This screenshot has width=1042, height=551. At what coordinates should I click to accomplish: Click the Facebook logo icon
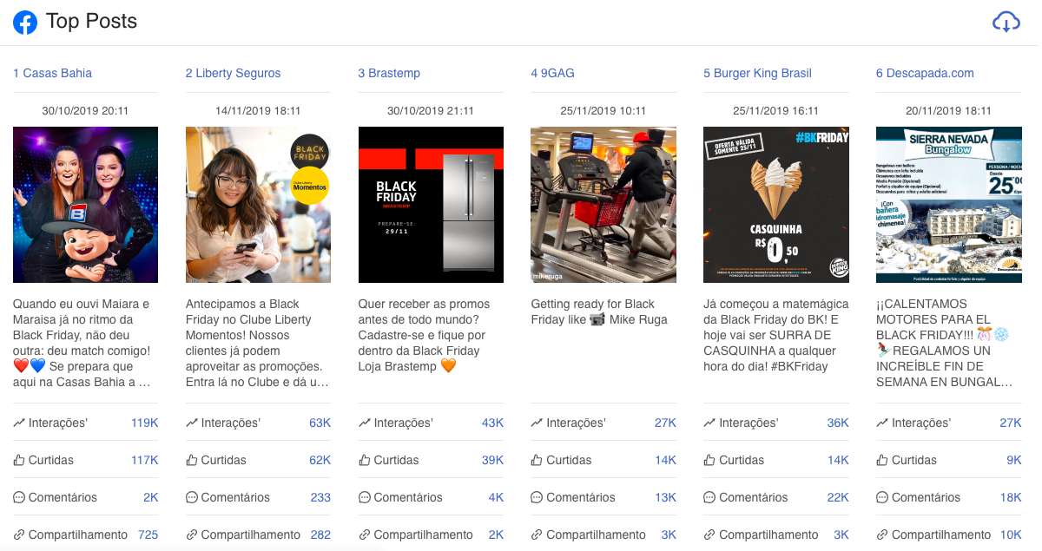click(x=25, y=23)
